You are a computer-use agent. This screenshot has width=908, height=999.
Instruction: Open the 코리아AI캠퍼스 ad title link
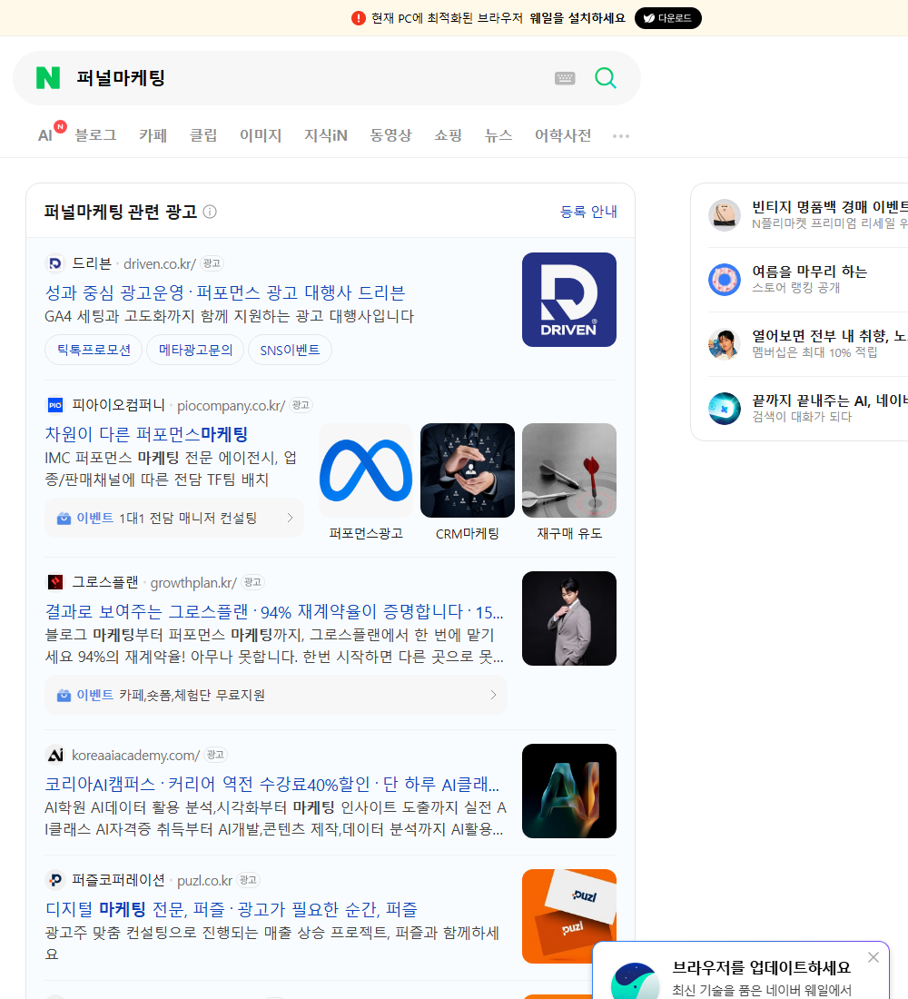272,784
